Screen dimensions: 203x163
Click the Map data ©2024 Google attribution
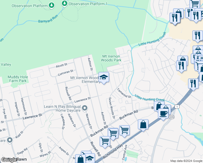pos(186,161)
